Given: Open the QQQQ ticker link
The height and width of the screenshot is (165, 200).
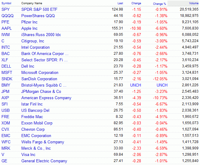Looking at the screenshot, I should [8, 16].
